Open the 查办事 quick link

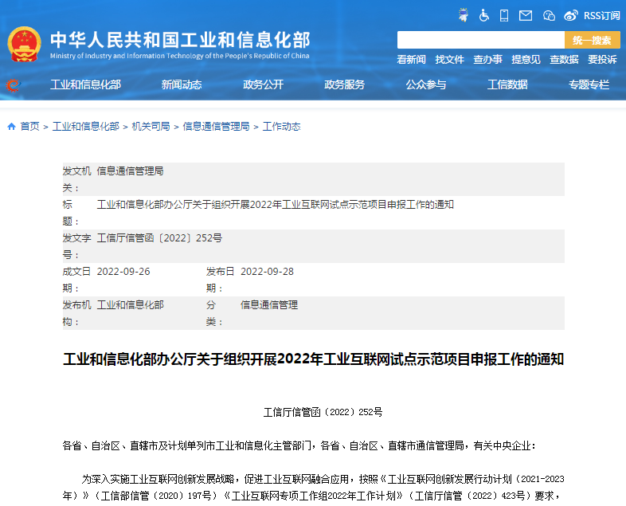(488, 60)
